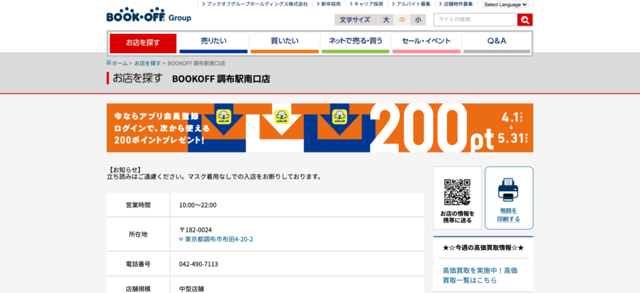Screen dimensions: 640x293
Task: Click the 電話番号 row label
Action: point(138,264)
